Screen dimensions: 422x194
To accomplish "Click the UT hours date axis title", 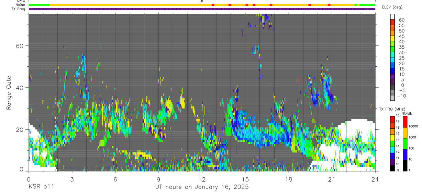I will point(202,187).
